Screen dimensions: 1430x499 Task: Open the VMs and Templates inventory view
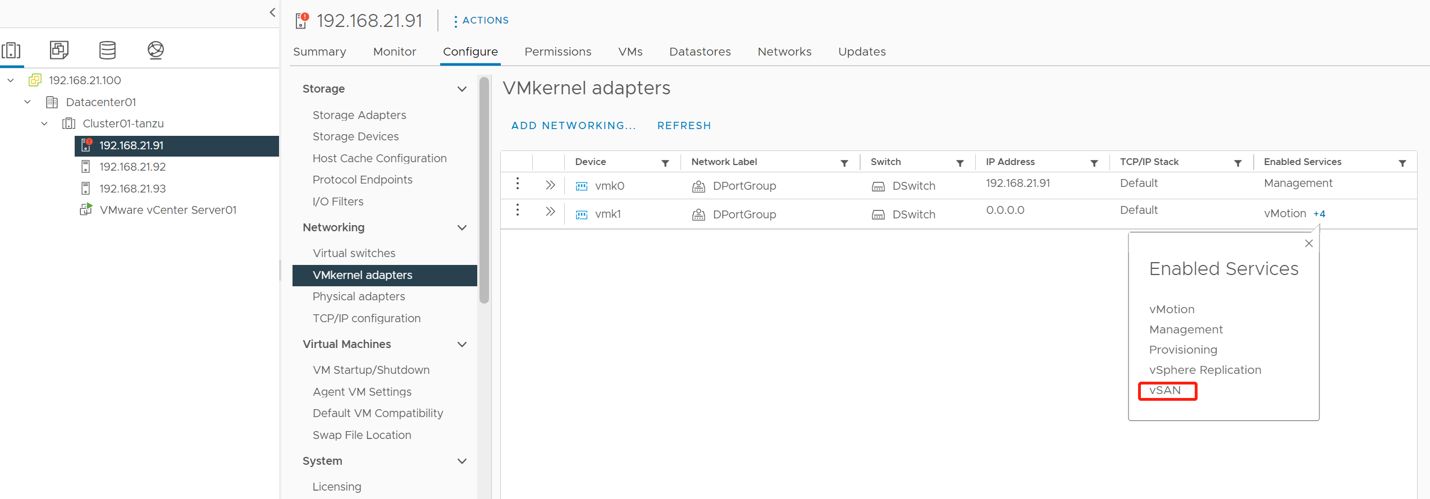point(59,50)
